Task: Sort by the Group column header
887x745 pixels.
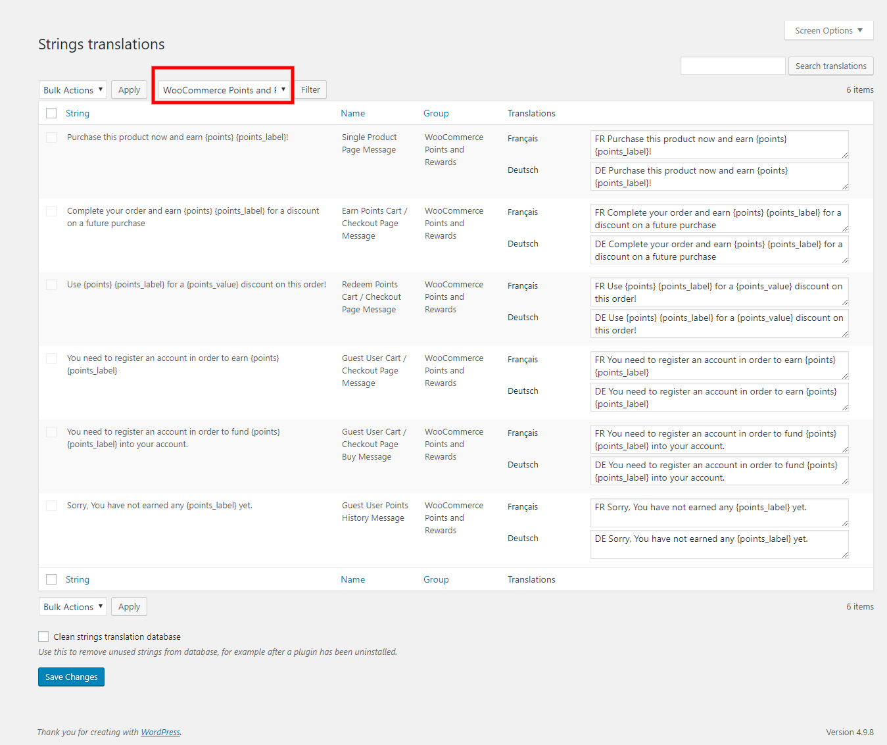Action: (436, 114)
